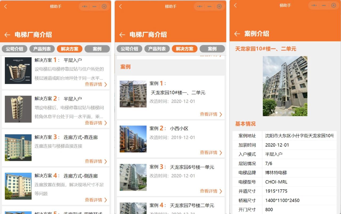Click 案例 section heading in middle screen

click(x=125, y=67)
